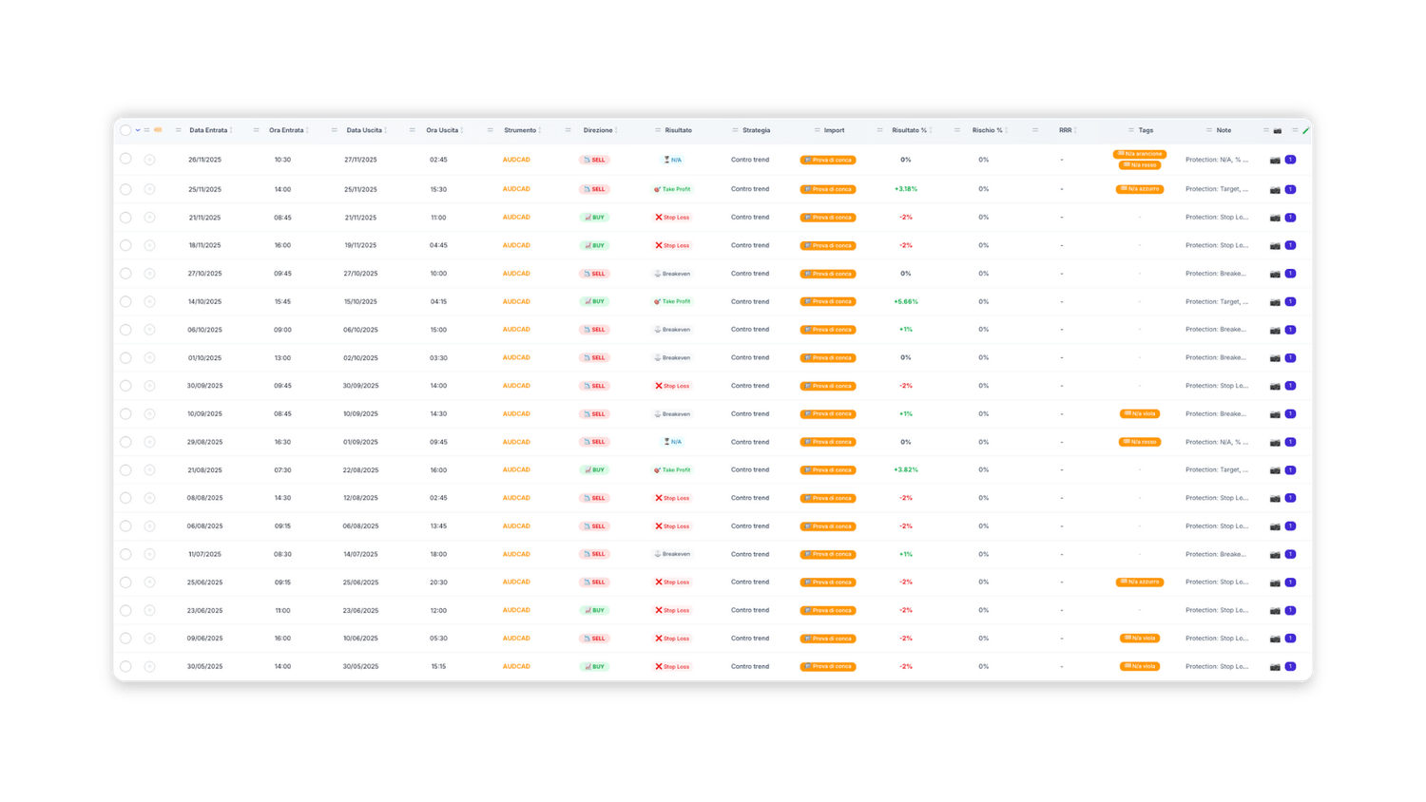
Task: Click the BUY badge on 21/11/2025 row
Action: click(x=594, y=218)
